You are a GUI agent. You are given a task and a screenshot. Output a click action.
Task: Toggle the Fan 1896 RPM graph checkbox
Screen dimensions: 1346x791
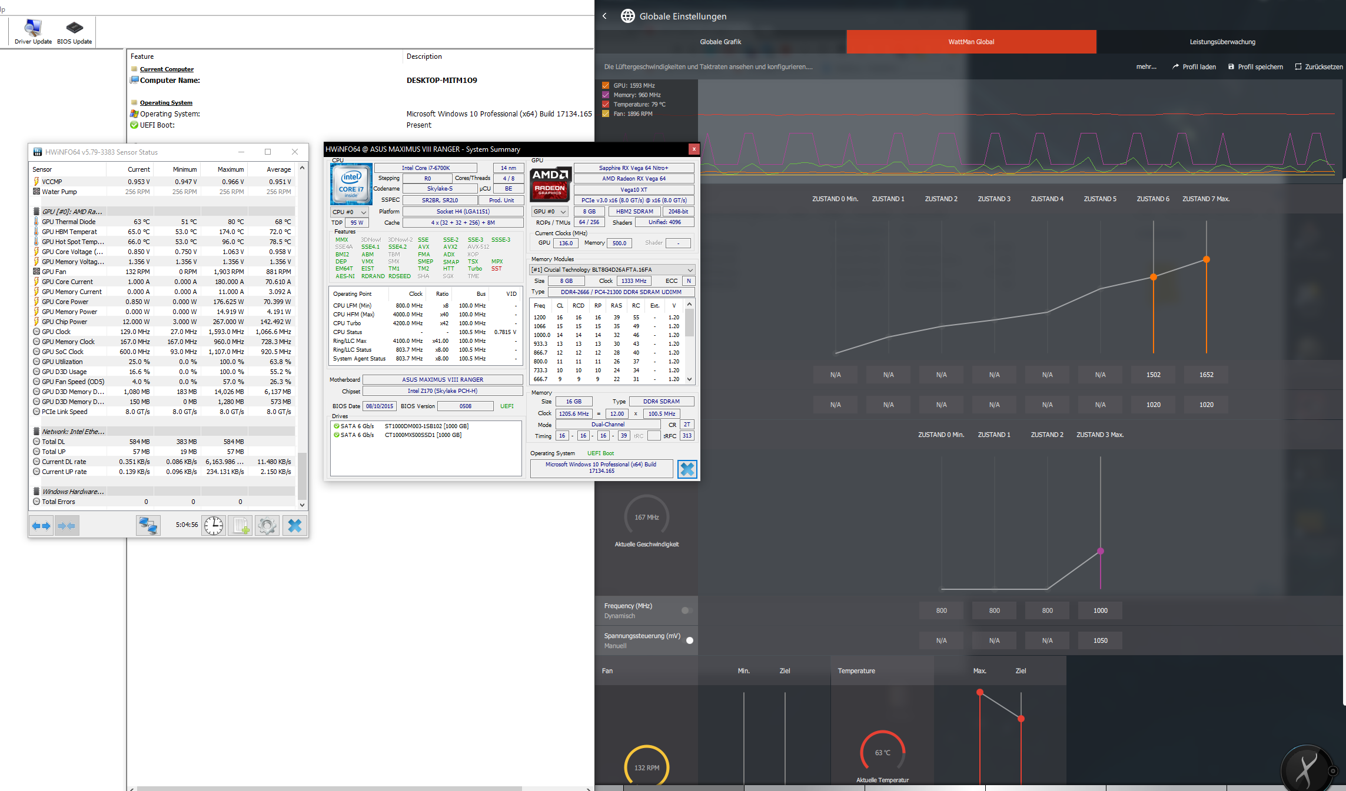606,114
